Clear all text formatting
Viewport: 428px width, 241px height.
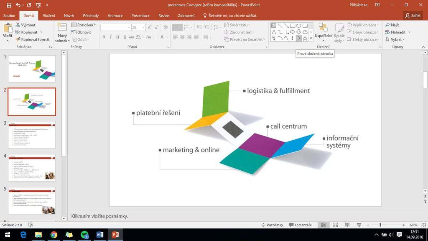pos(166,28)
